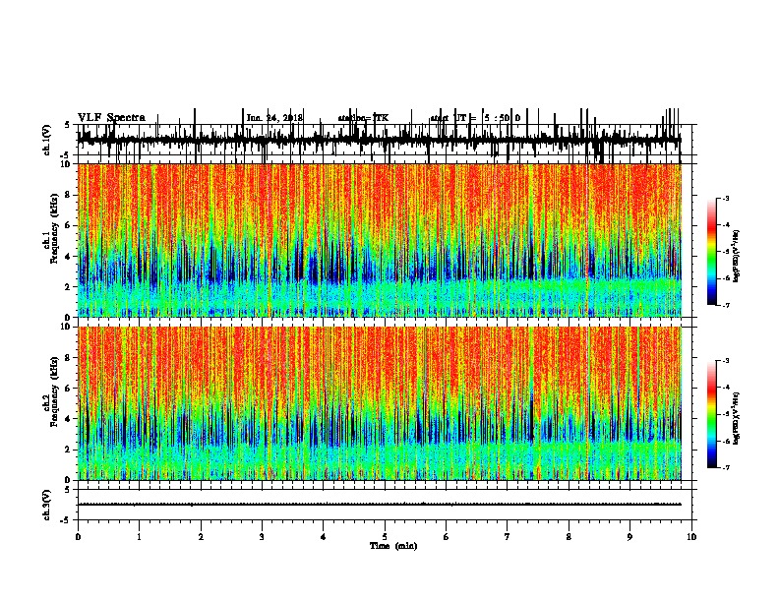Click the ch.1(V) waveform axis label
779x602 pixels.
pos(47,140)
